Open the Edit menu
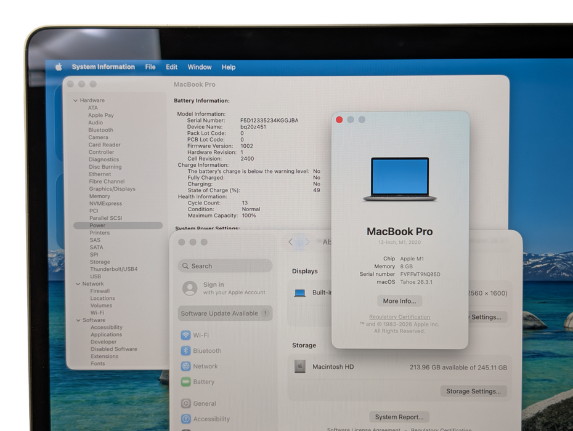The width and height of the screenshot is (573, 431). [x=171, y=67]
